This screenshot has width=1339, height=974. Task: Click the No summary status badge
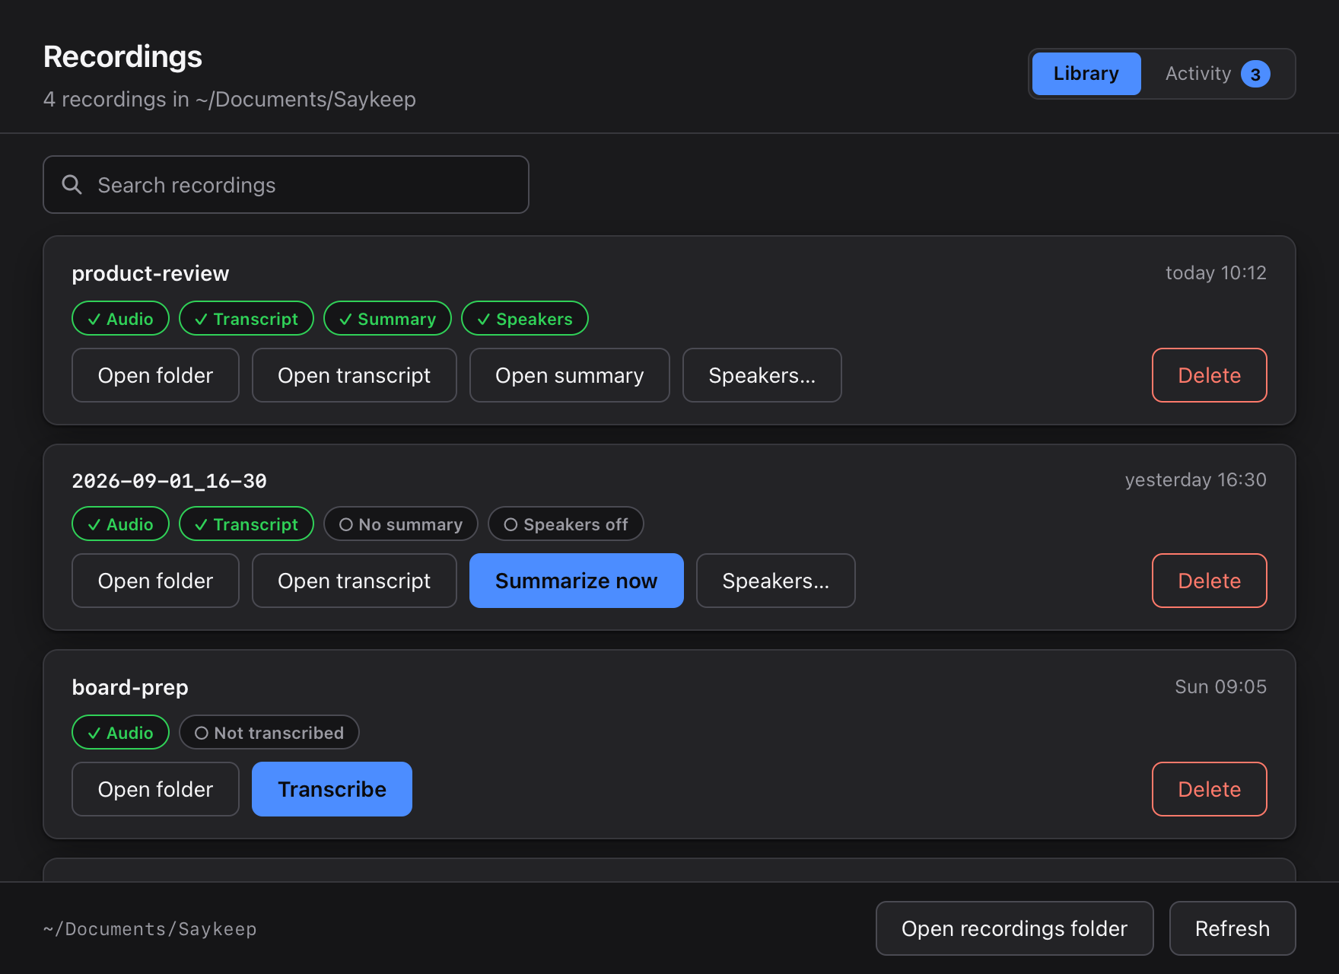coord(400,524)
